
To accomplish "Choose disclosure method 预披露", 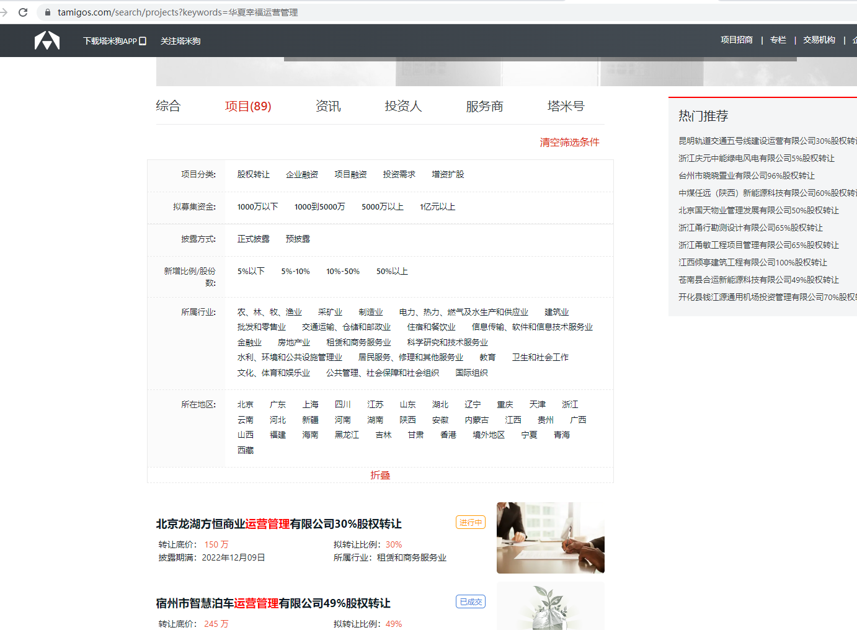I will tap(298, 239).
